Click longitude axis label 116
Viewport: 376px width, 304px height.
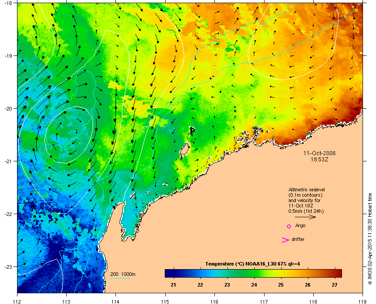pos(214,302)
